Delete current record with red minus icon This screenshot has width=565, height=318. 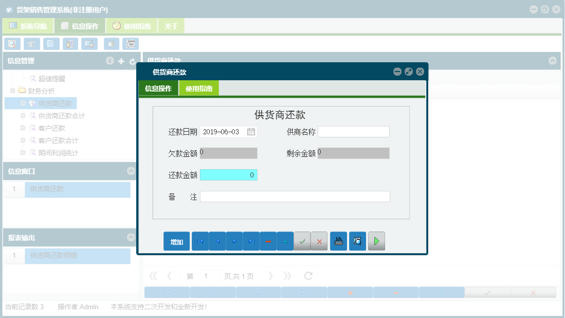click(268, 241)
